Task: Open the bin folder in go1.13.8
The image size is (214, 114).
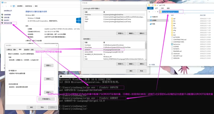Action: [x=174, y=21]
